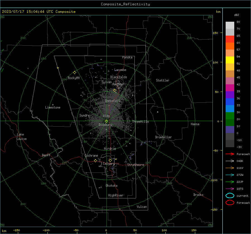Click the Ponoka town label
Viewport: 251px width, 234px height.
tap(127, 57)
